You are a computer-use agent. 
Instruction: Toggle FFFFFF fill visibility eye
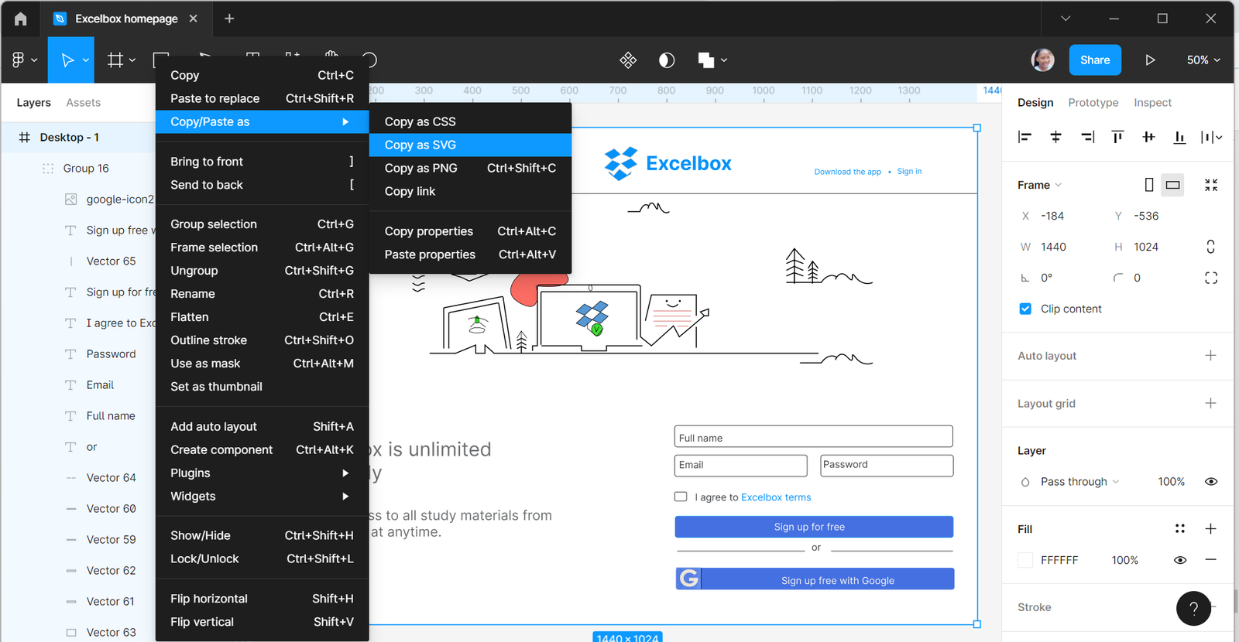point(1180,560)
